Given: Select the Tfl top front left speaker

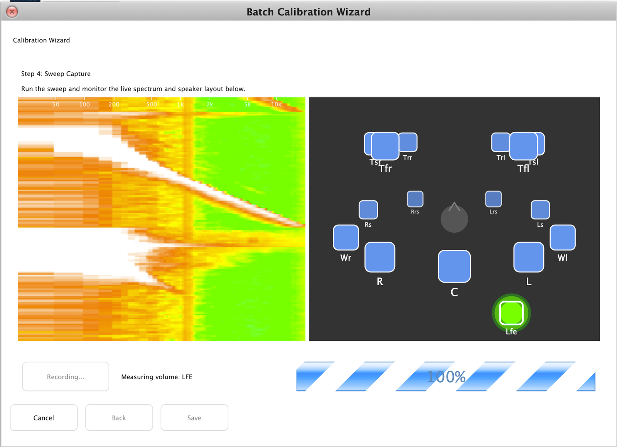Looking at the screenshot, I should click(523, 146).
